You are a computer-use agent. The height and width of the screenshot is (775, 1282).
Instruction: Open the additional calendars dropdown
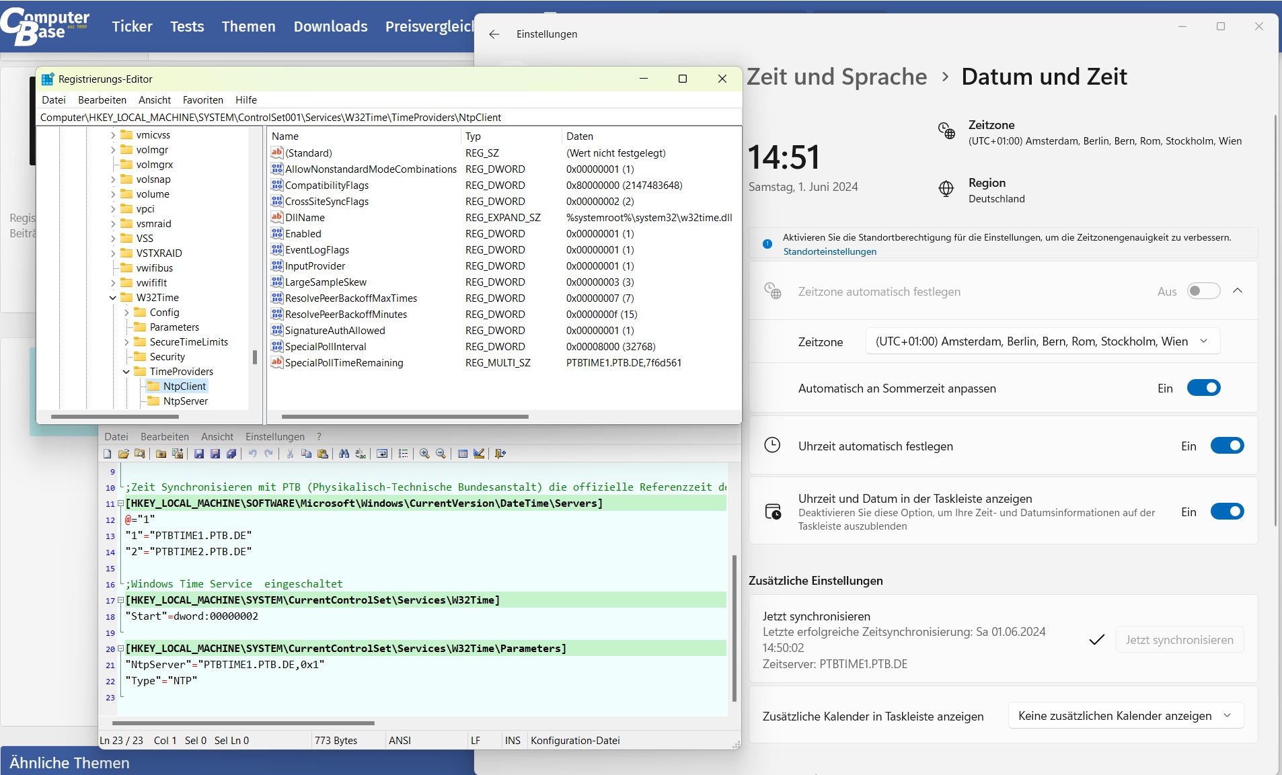(1126, 716)
